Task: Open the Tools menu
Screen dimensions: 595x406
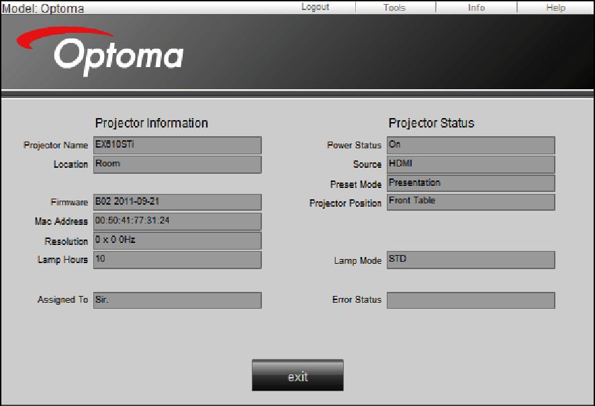Action: coord(394,7)
